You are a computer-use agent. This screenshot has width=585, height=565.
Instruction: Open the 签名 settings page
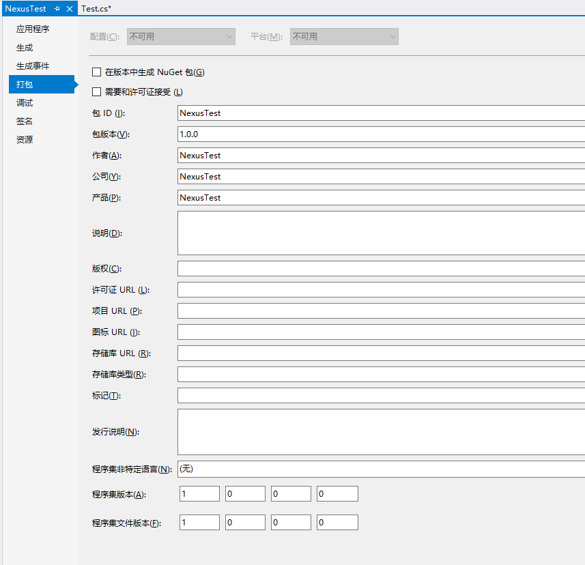pos(25,121)
